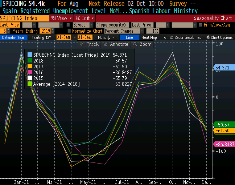This screenshot has height=185, width=235.
Task: Select the Annotate pencil tool
Action: [106, 44]
